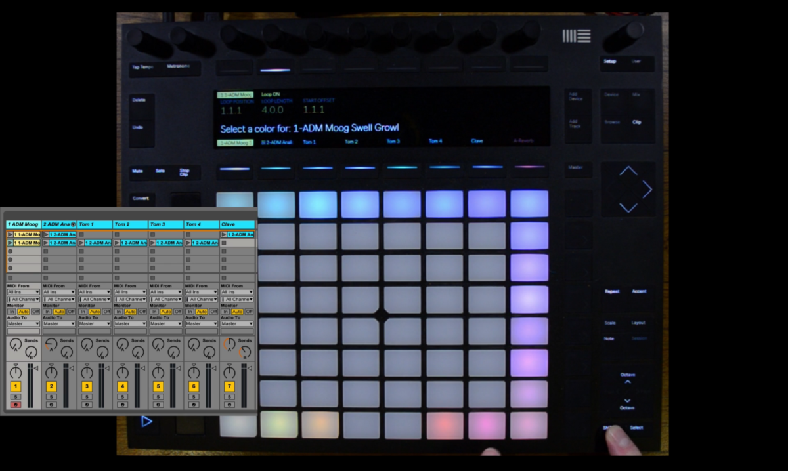788x471 pixels.
Task: Launch the clip in the Tom 3 track
Action: click(x=152, y=243)
